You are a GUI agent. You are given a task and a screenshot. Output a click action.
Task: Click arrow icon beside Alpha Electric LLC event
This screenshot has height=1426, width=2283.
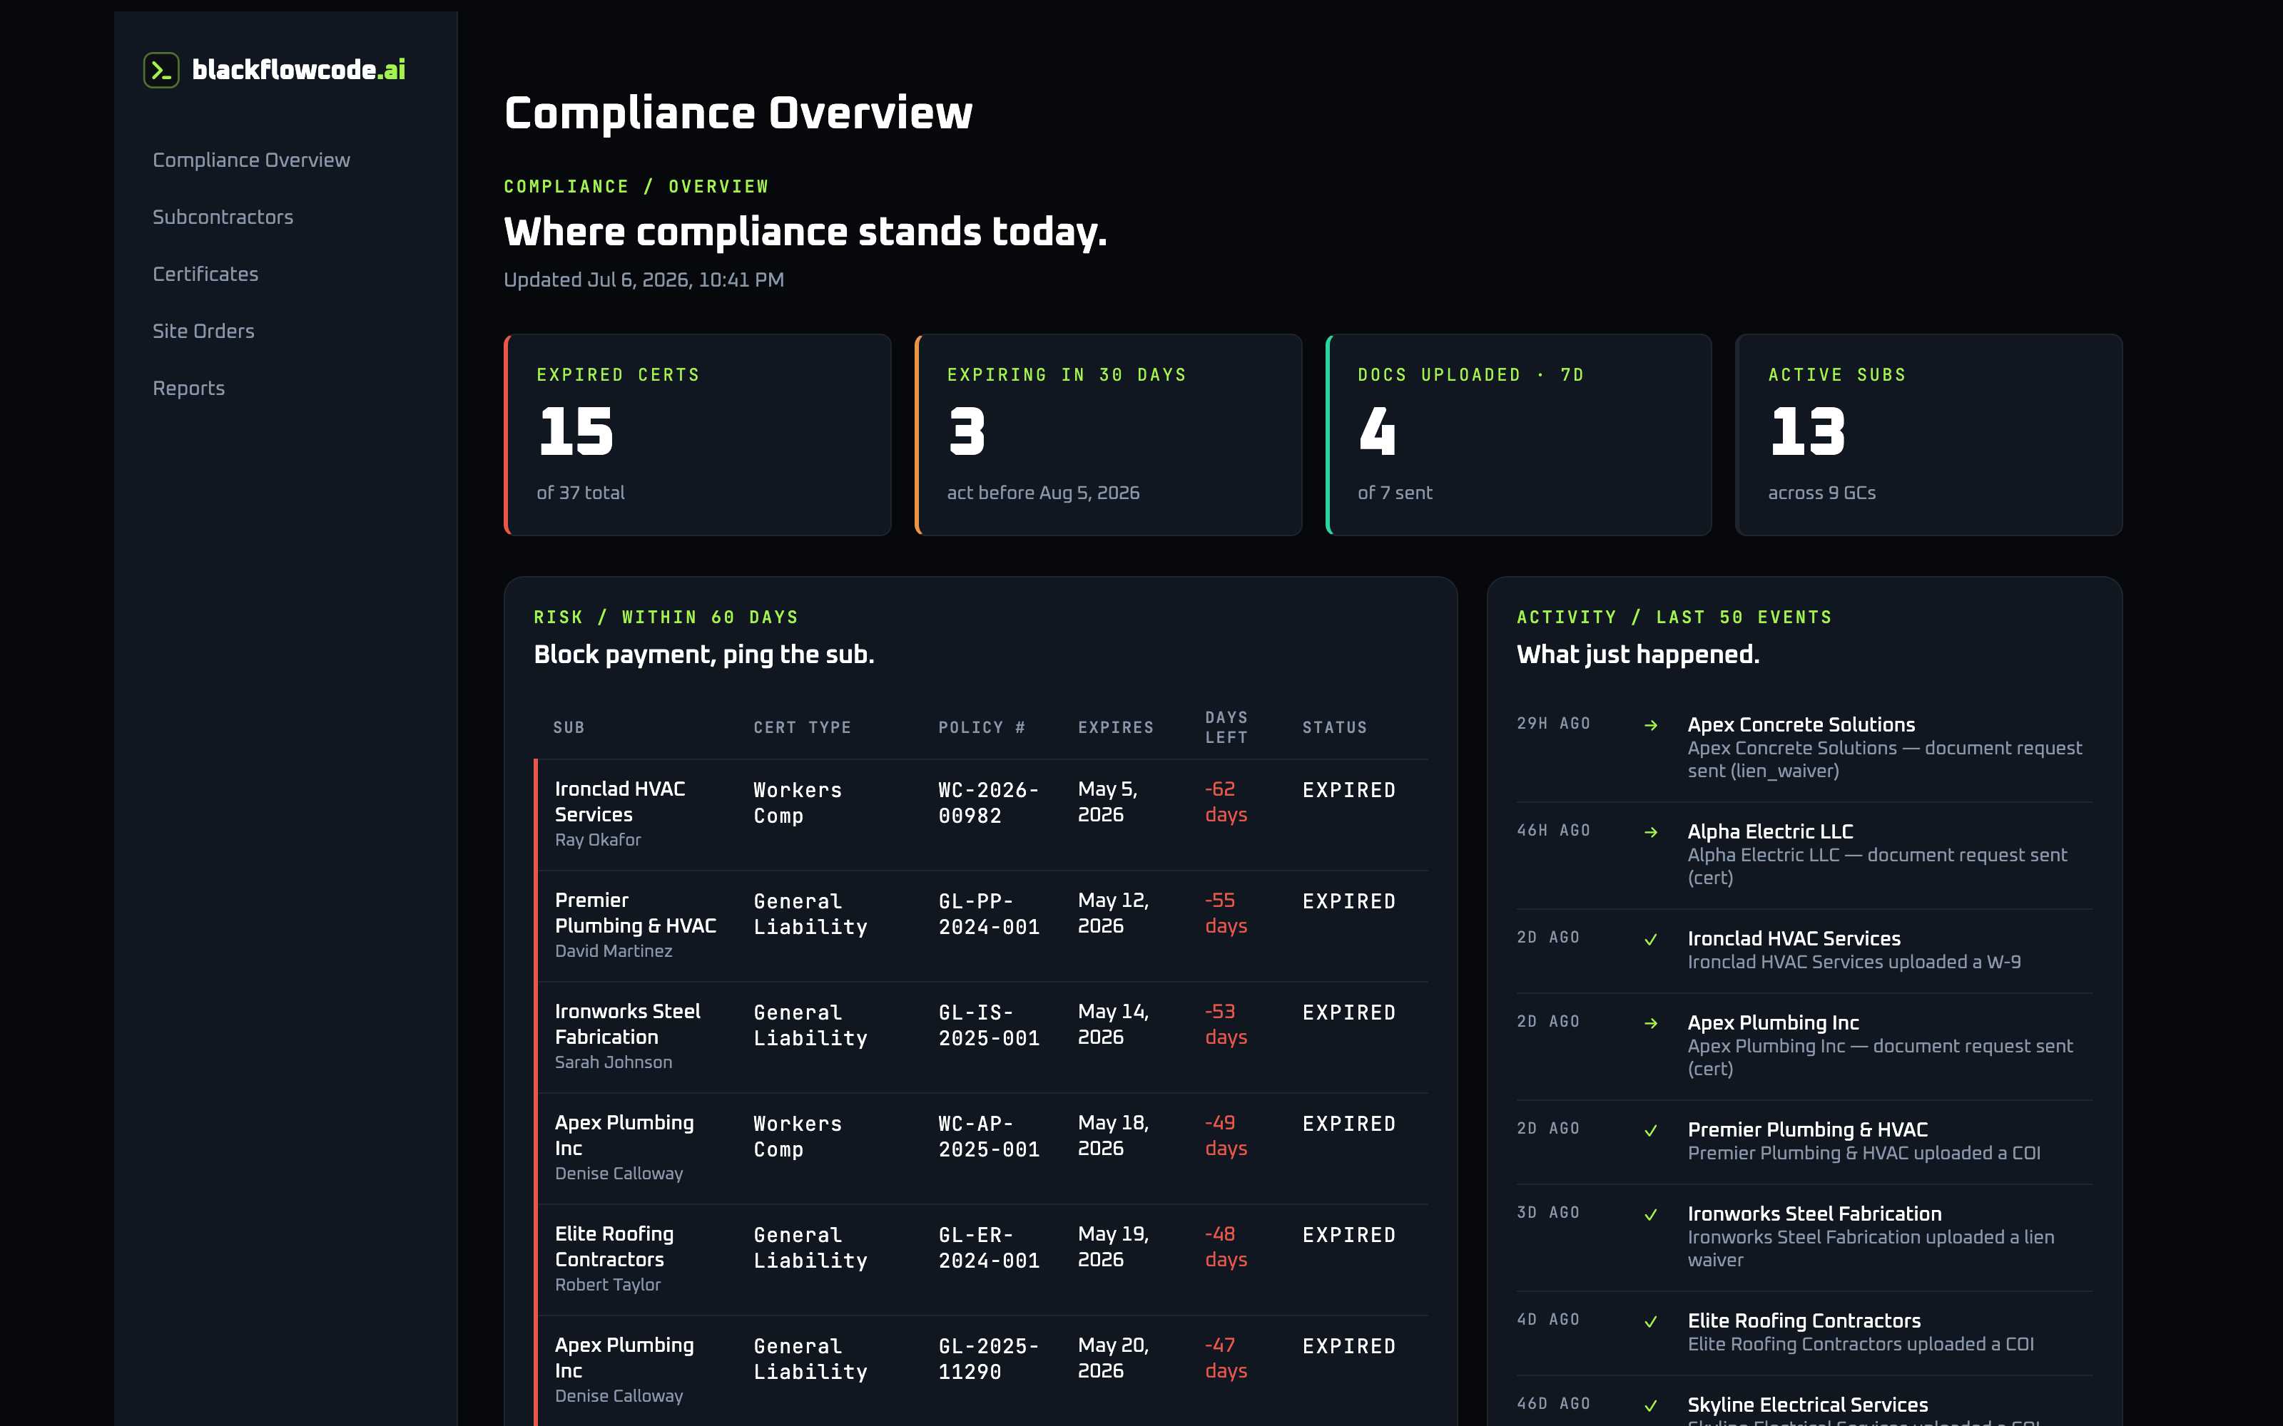click(x=1651, y=832)
